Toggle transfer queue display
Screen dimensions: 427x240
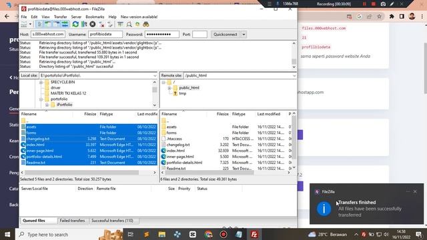65,24
